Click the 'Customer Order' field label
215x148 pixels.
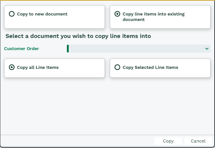(21, 49)
